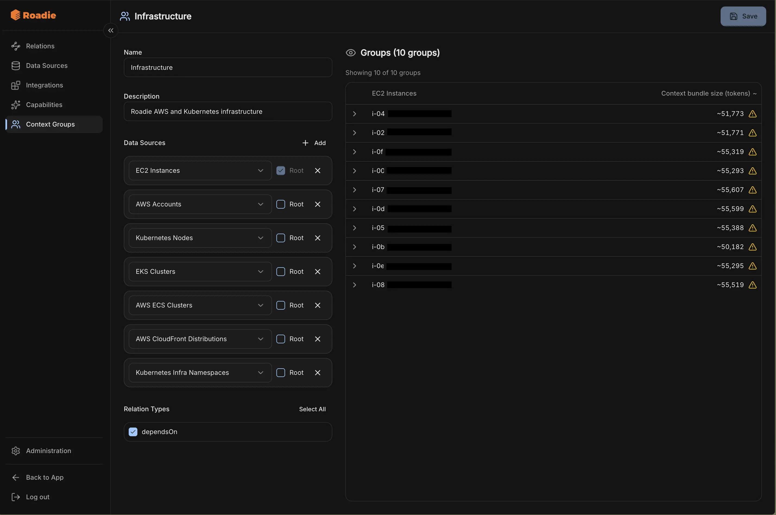
Task: Click warning icon beside ~55,607
Action: (x=752, y=190)
